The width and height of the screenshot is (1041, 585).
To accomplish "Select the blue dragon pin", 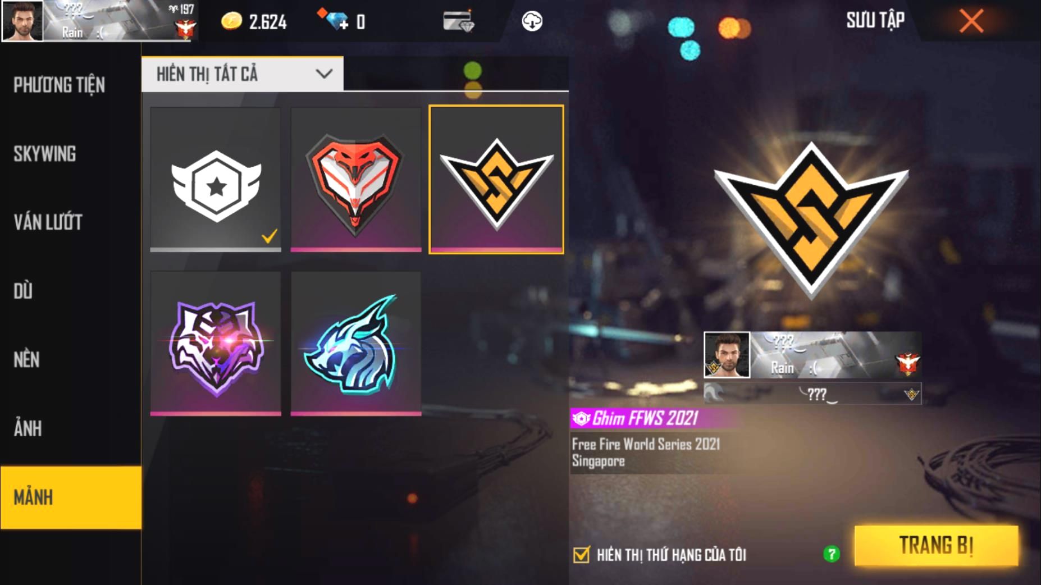I will [356, 343].
